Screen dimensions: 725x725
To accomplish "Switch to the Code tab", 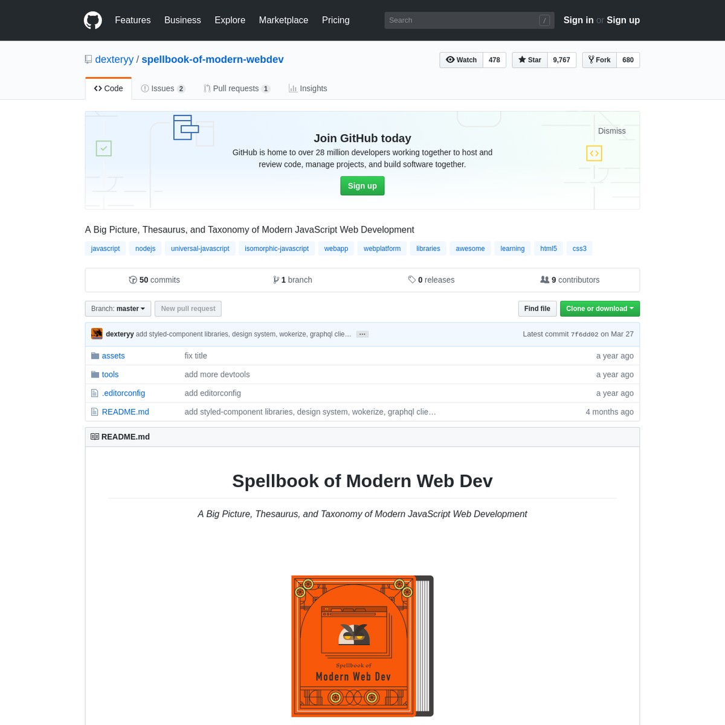I will pyautogui.click(x=109, y=88).
